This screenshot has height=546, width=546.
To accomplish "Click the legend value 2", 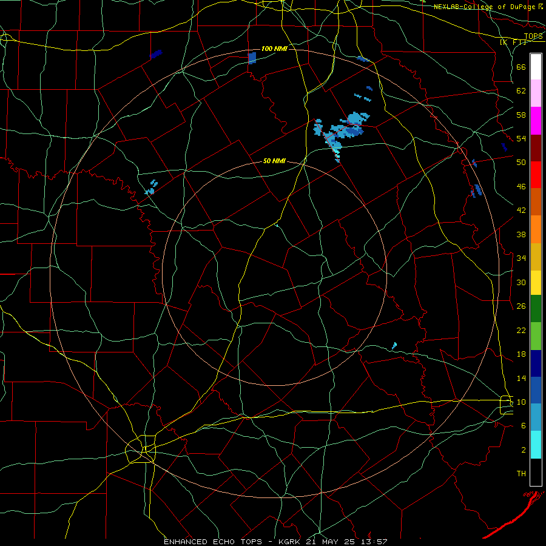I will pyautogui.click(x=524, y=450).
